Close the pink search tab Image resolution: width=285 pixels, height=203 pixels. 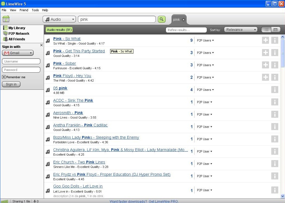[184, 20]
